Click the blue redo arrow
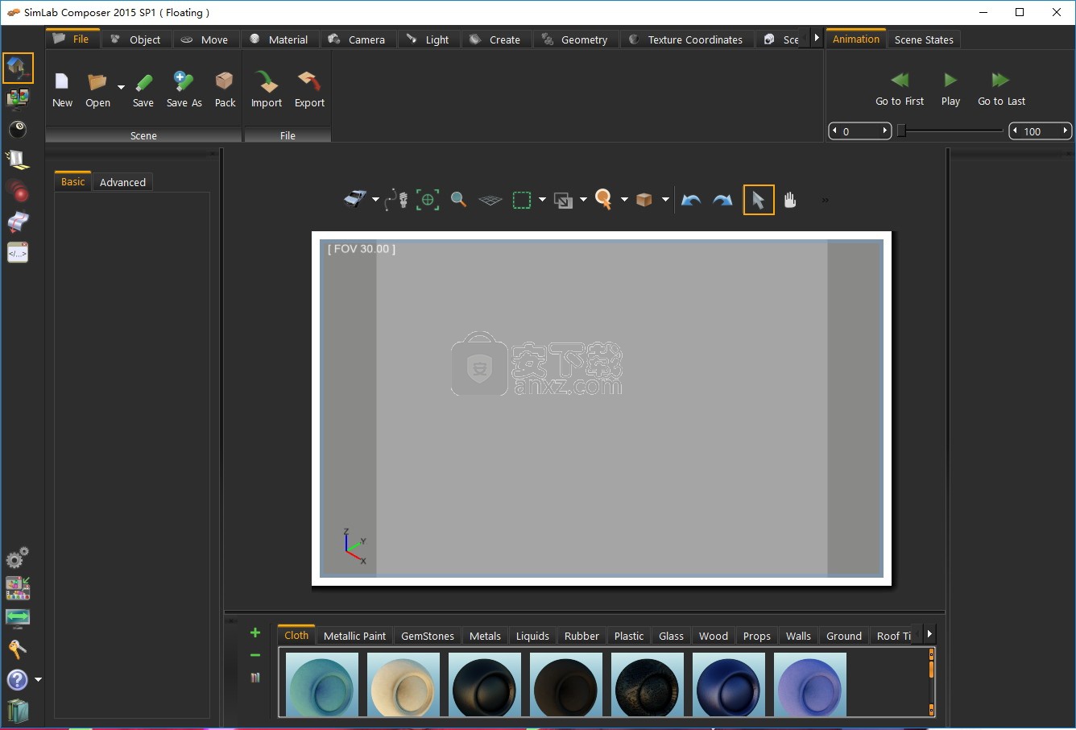Viewport: 1076px width, 730px height. (722, 200)
